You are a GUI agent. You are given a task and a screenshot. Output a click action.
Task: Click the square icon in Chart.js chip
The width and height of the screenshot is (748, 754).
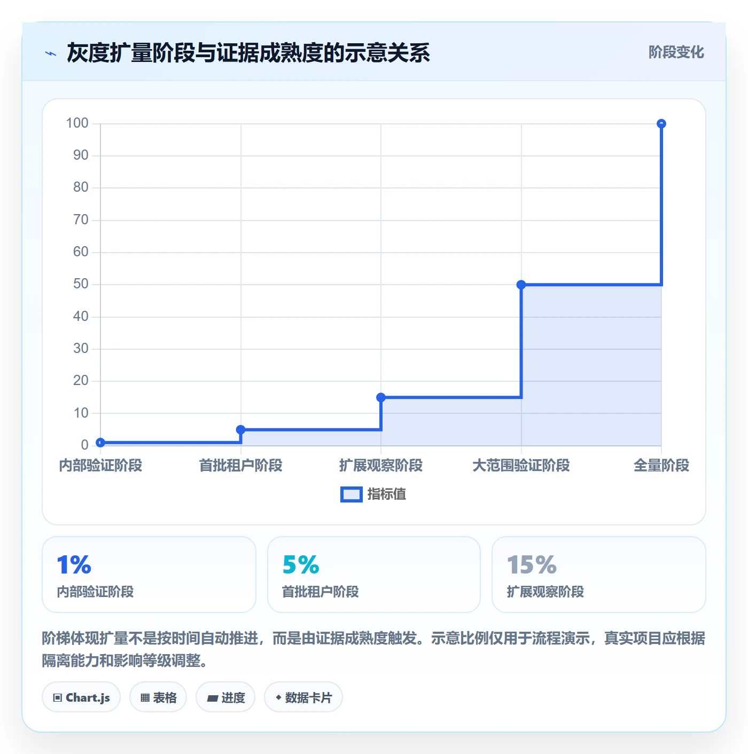pyautogui.click(x=58, y=698)
